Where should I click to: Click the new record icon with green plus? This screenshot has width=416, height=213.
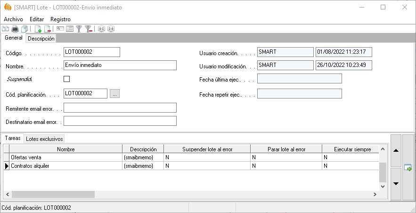point(38,29)
